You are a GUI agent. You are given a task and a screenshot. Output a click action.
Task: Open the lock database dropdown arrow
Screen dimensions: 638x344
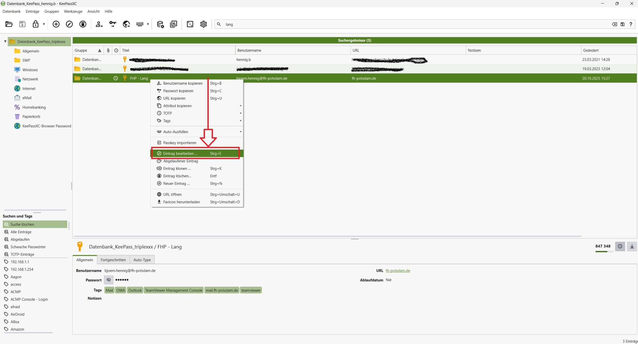click(x=44, y=24)
